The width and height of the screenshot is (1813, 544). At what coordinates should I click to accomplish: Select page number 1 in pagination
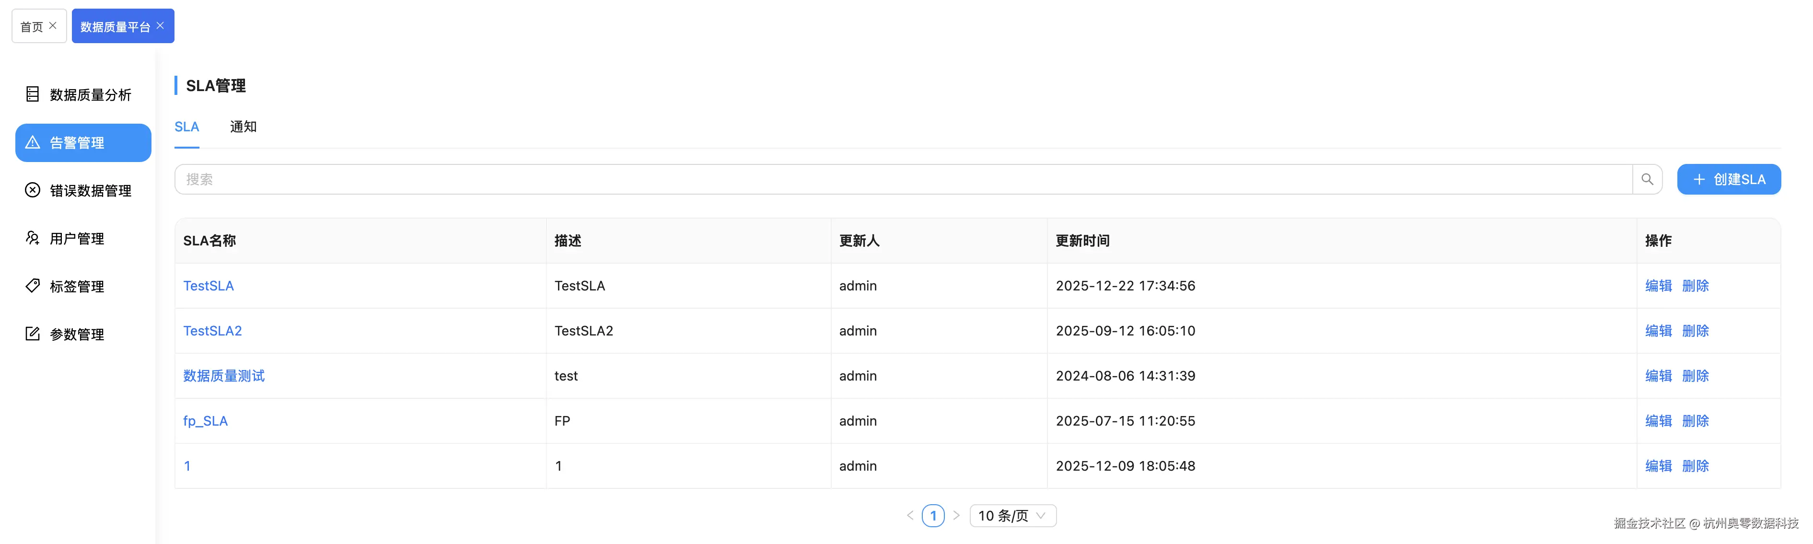[x=932, y=516]
